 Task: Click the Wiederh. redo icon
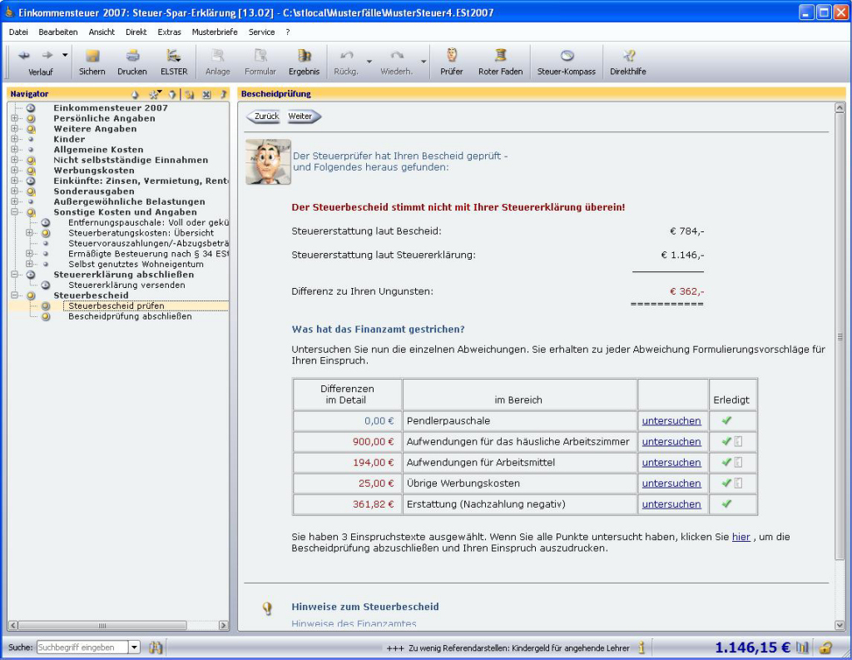pyautogui.click(x=397, y=56)
